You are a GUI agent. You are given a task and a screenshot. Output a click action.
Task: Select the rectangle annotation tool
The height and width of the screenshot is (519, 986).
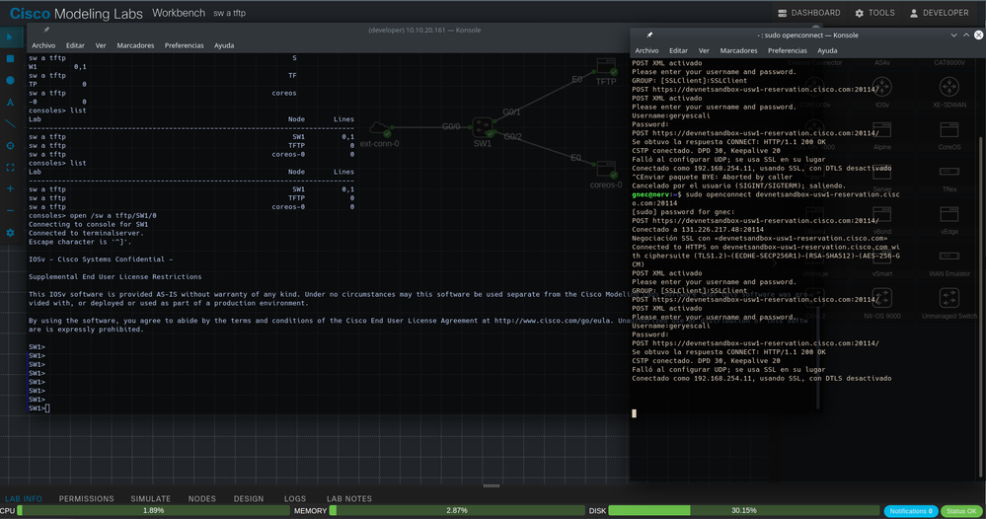[10, 58]
